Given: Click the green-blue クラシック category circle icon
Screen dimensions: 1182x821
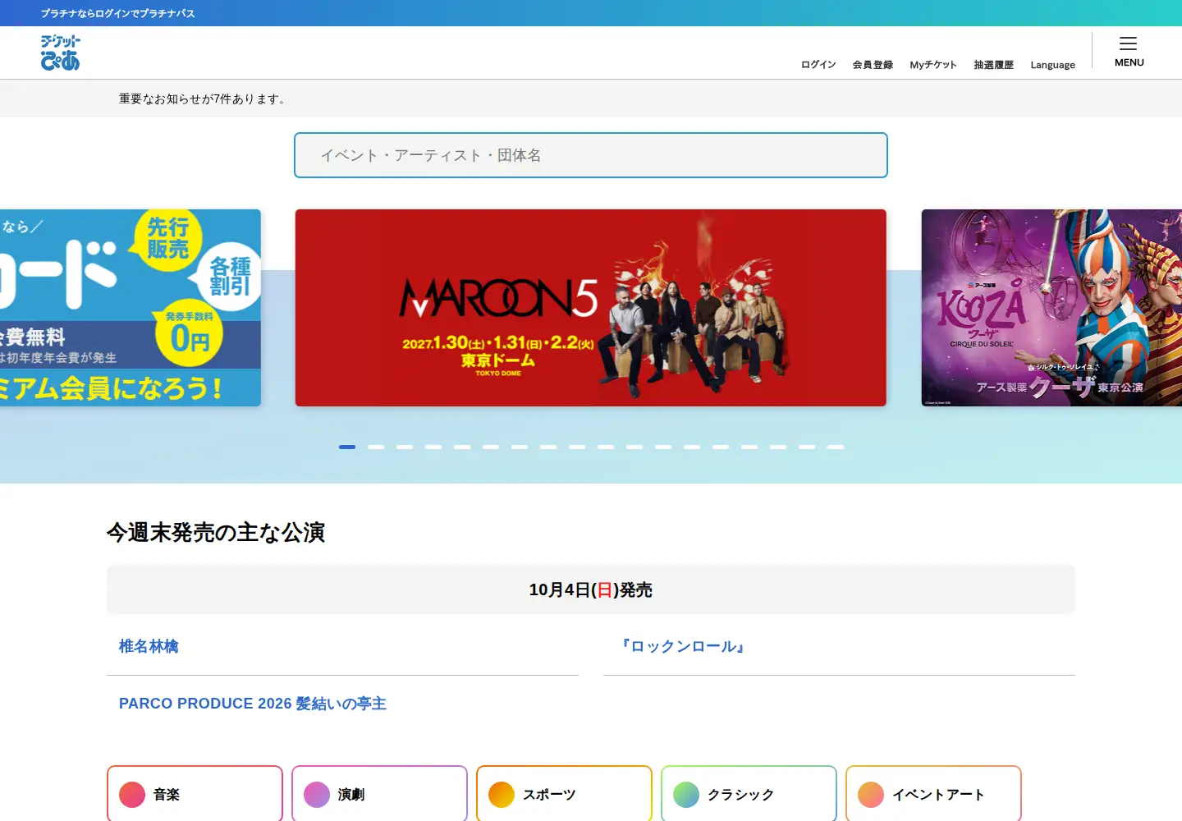Looking at the screenshot, I should [x=686, y=795].
